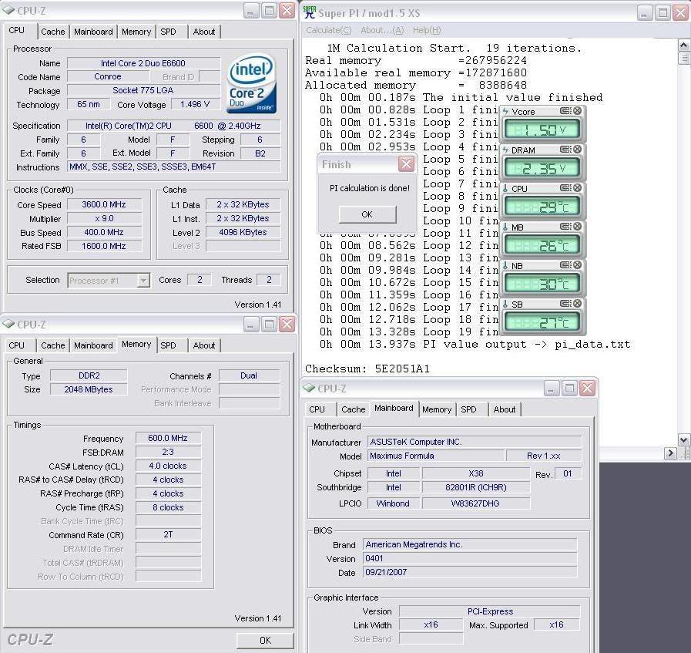Screen dimensions: 691x653
Task: Expand the Processor #1 selection dropdown
Action: [x=143, y=281]
